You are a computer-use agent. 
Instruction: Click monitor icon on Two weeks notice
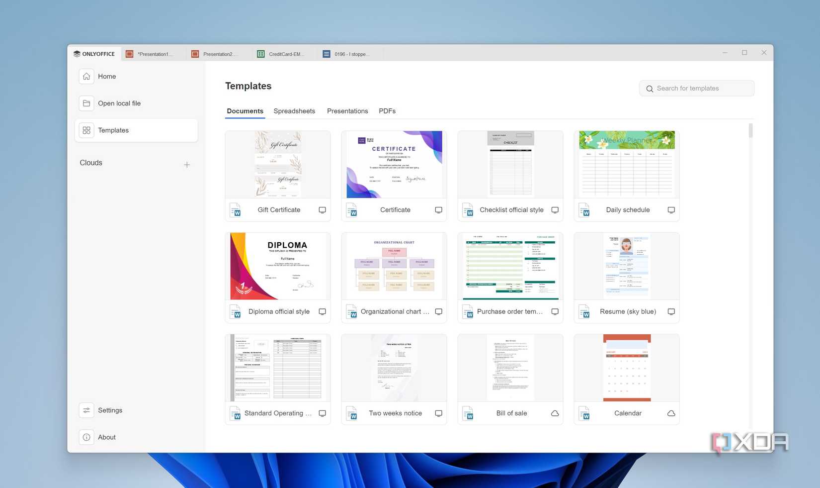[438, 413]
